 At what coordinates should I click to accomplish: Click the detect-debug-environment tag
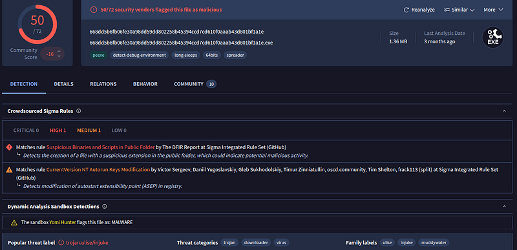coord(139,56)
